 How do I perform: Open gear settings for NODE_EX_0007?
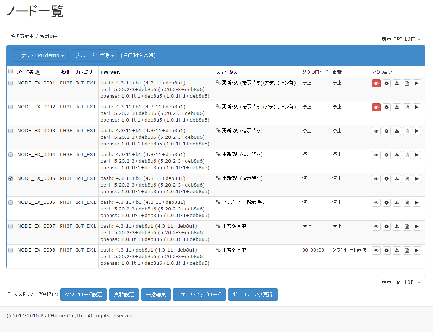click(387, 227)
